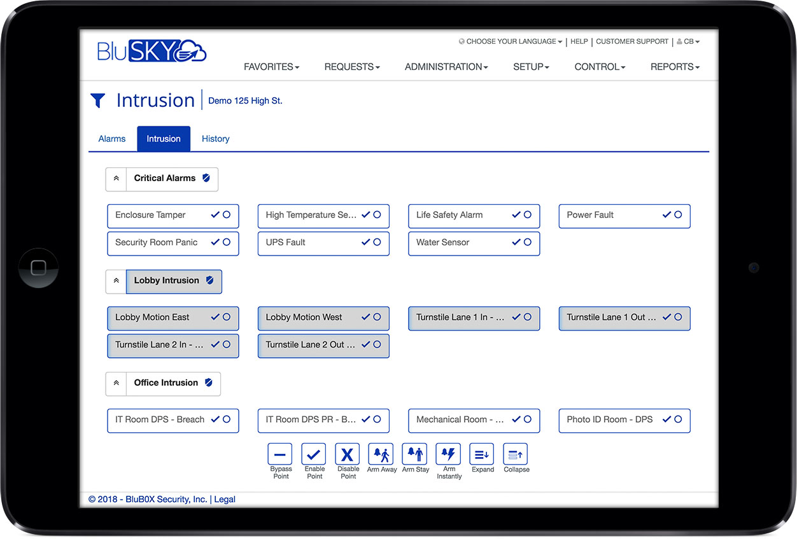Toggle the circle on Power Fault point
The height and width of the screenshot is (539, 797).
click(x=678, y=215)
